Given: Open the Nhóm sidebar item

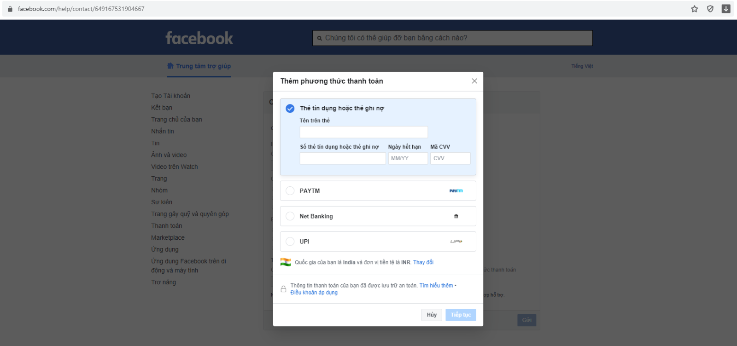Looking at the screenshot, I should [159, 190].
